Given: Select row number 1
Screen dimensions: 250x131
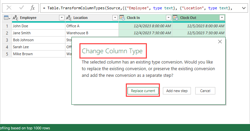Looking at the screenshot, I should coord(7,26).
